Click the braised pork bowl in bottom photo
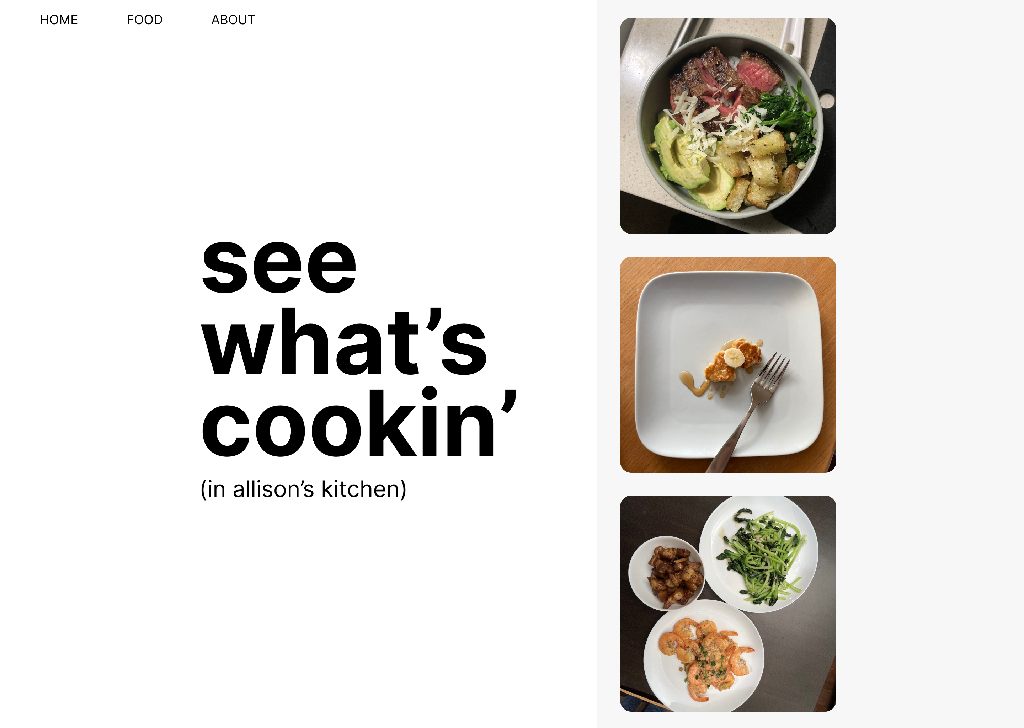Screen dimensions: 1024x728 [667, 574]
